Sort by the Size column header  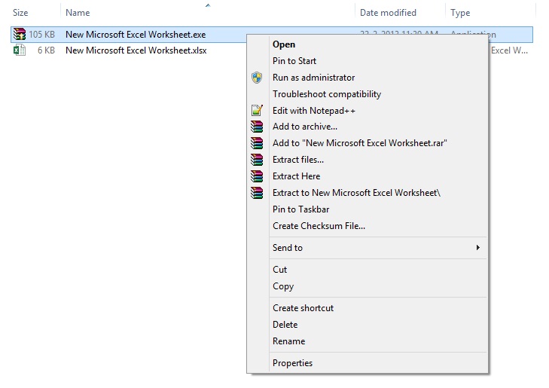point(20,13)
